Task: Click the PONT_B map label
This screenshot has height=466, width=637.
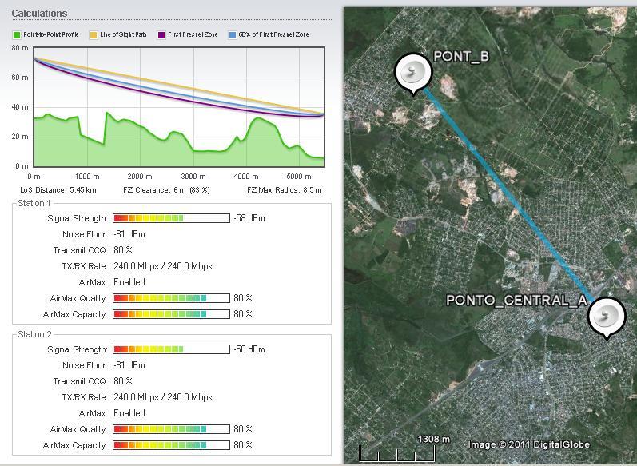Action: tap(461, 57)
